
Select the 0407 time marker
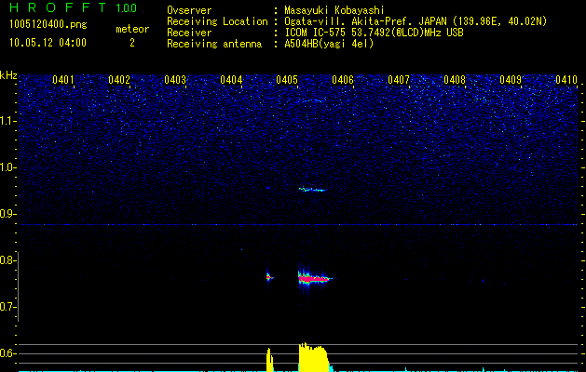(x=399, y=80)
